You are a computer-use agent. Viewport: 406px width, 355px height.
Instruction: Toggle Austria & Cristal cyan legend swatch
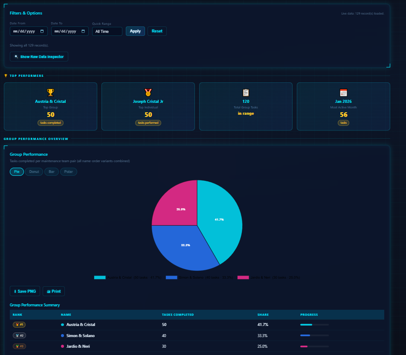[x=99, y=277]
